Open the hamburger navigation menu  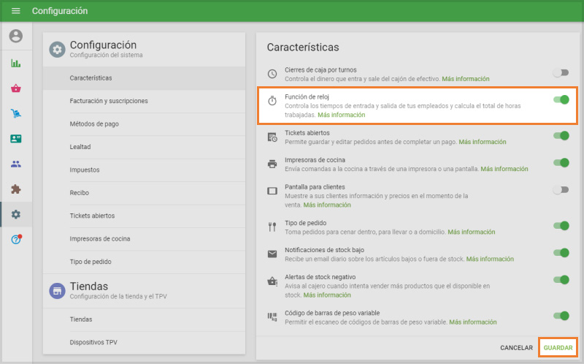15,11
